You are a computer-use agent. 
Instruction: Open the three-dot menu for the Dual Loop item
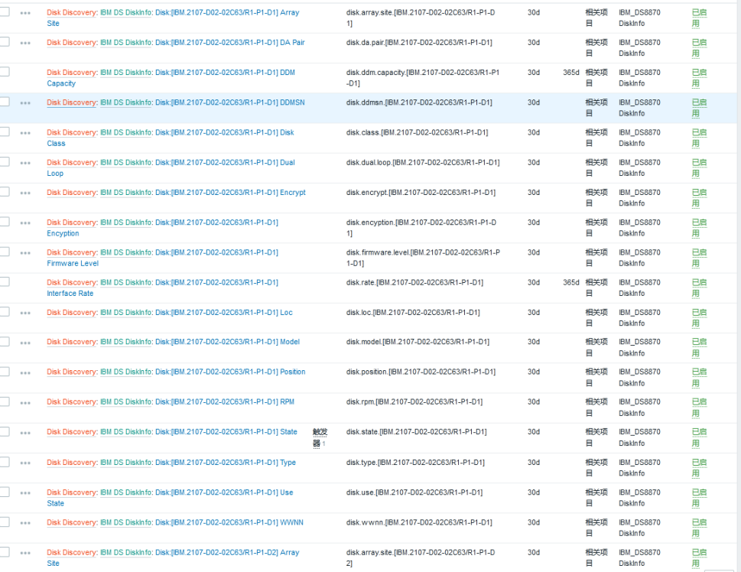[25, 163]
